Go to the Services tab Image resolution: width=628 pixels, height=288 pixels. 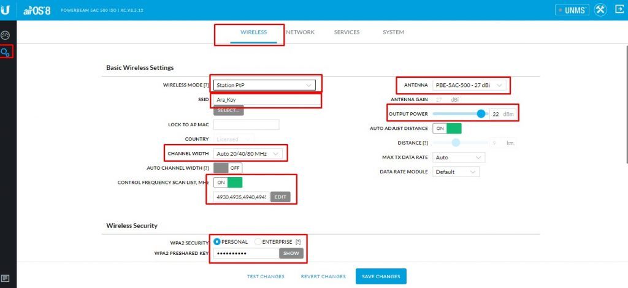(x=347, y=32)
